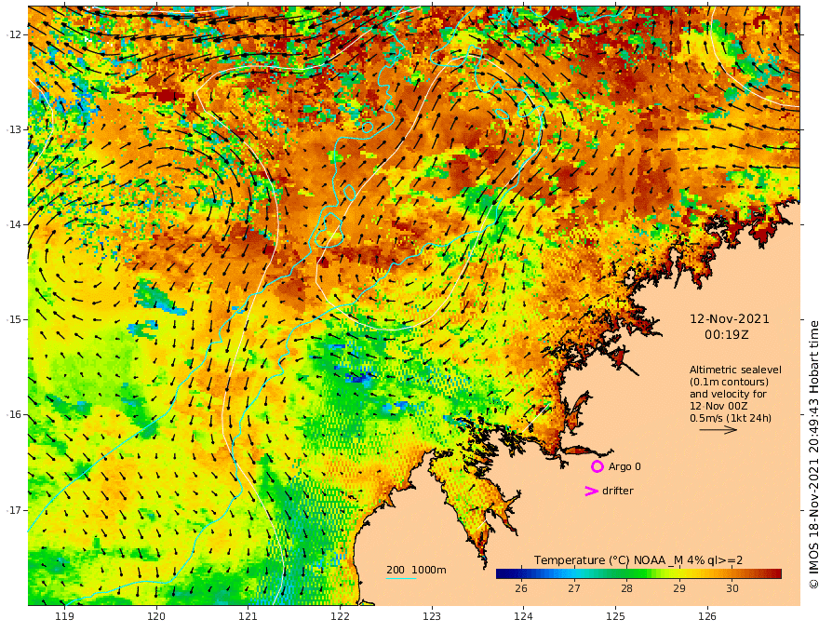The height and width of the screenshot is (633, 819).
Task: Click the colorbar tick label '27'
Action: pyautogui.click(x=574, y=588)
